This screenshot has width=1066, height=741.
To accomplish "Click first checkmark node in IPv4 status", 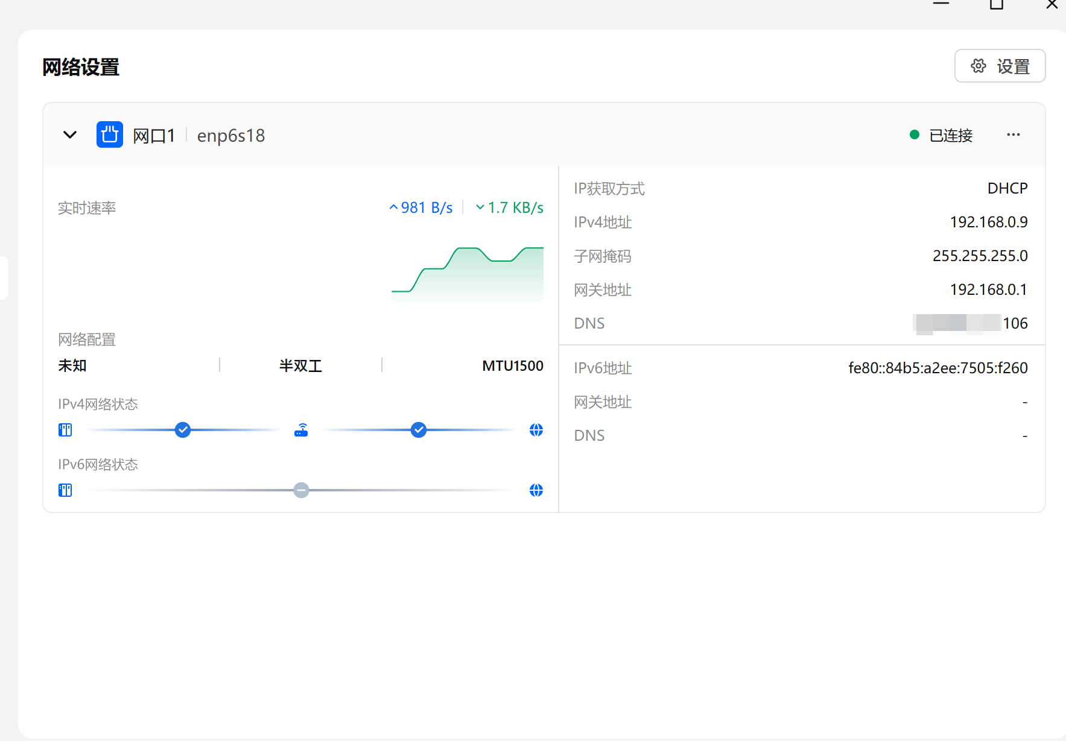I will [x=183, y=430].
